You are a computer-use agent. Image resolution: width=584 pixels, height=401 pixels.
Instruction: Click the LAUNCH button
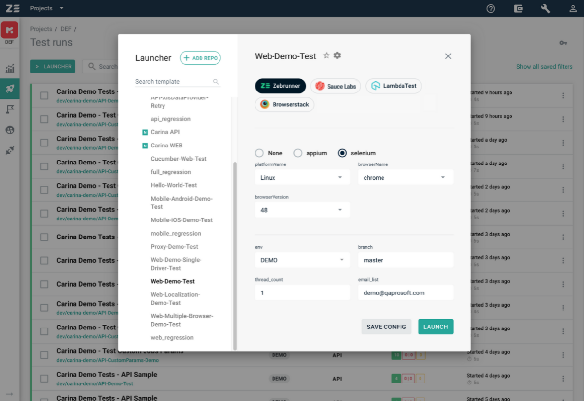436,327
